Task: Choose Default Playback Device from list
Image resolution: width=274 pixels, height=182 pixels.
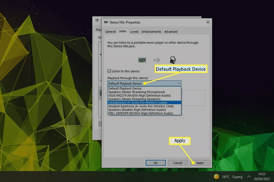Action: coord(144,88)
